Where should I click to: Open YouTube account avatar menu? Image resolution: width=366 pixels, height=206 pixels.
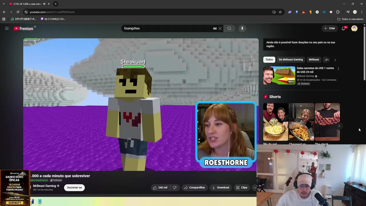tap(354, 28)
